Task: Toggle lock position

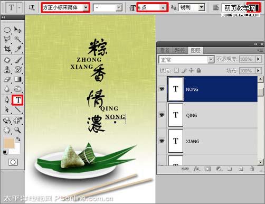Action: tap(191, 70)
